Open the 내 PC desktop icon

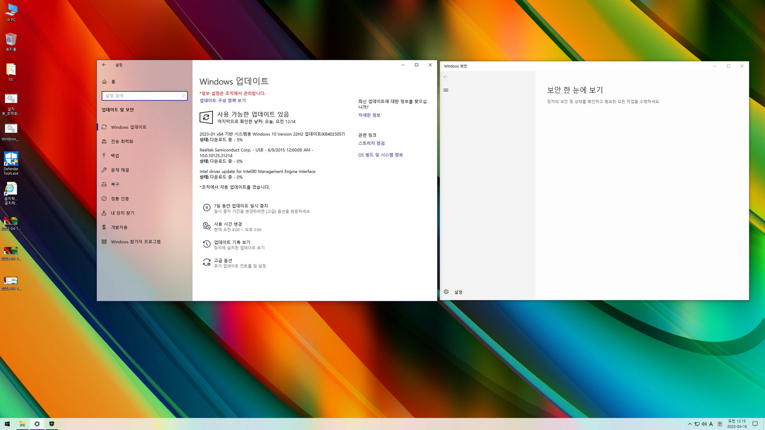pos(11,12)
